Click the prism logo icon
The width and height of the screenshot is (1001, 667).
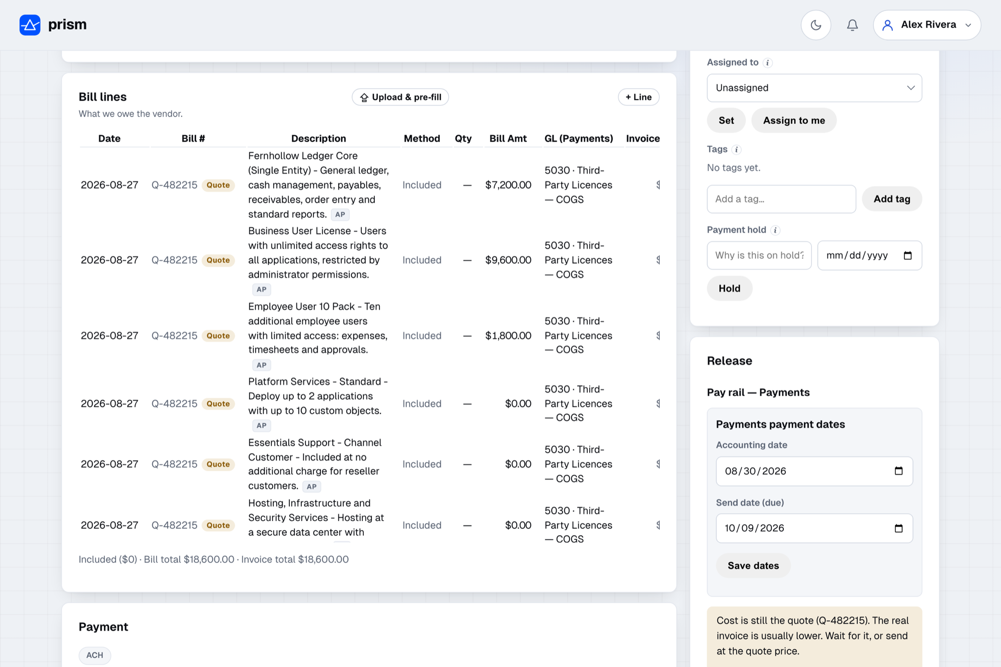point(30,25)
